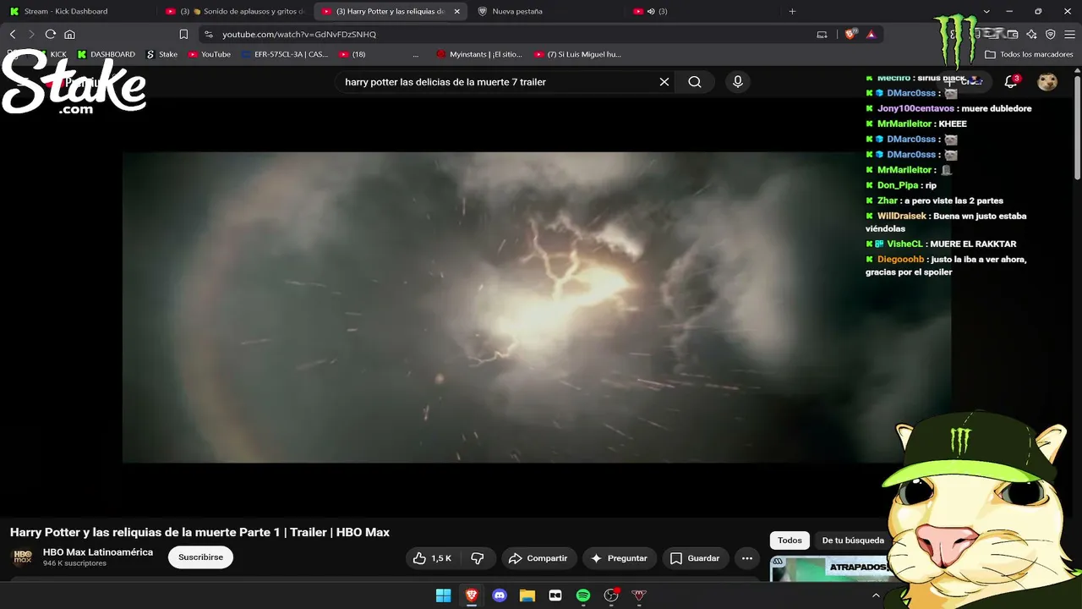The image size is (1082, 609).
Task: Open the Si Luis Miguel bookmark
Action: click(577, 54)
